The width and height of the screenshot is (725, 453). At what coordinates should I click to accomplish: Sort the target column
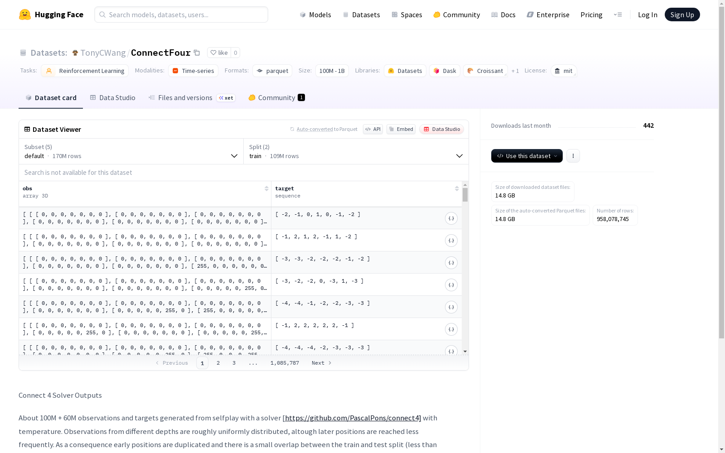click(457, 188)
